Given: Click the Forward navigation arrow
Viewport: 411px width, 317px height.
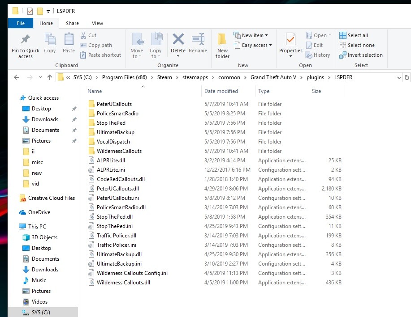Looking at the screenshot, I should (30, 77).
